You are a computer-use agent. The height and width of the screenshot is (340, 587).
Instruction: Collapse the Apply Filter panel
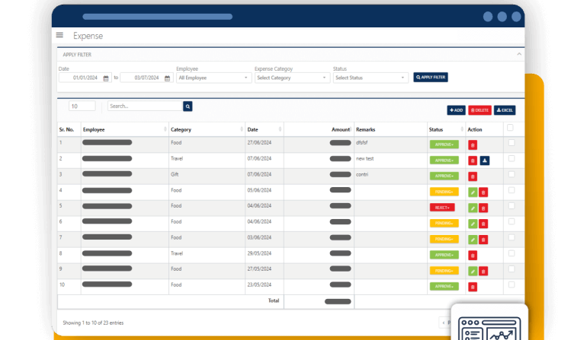coord(519,54)
